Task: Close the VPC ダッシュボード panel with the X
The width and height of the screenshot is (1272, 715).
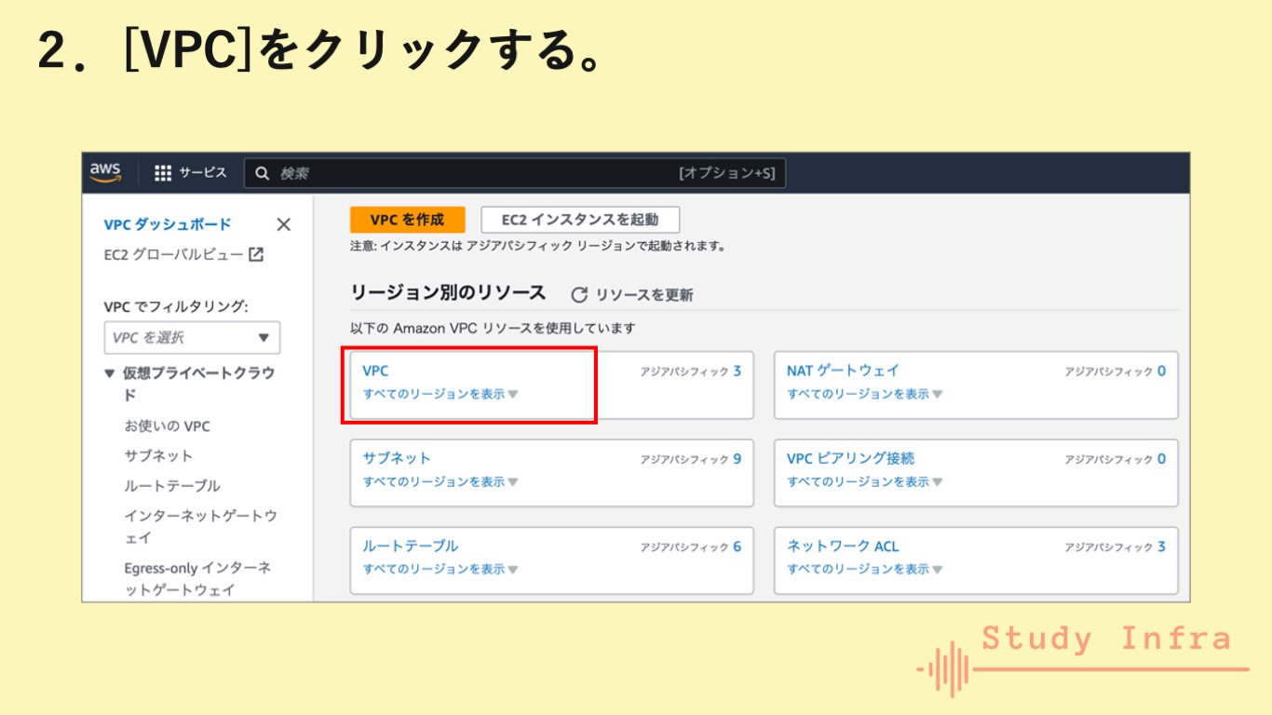Action: (284, 224)
